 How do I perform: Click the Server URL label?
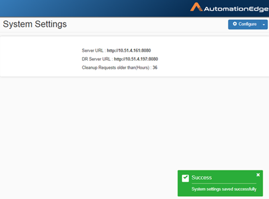point(92,51)
